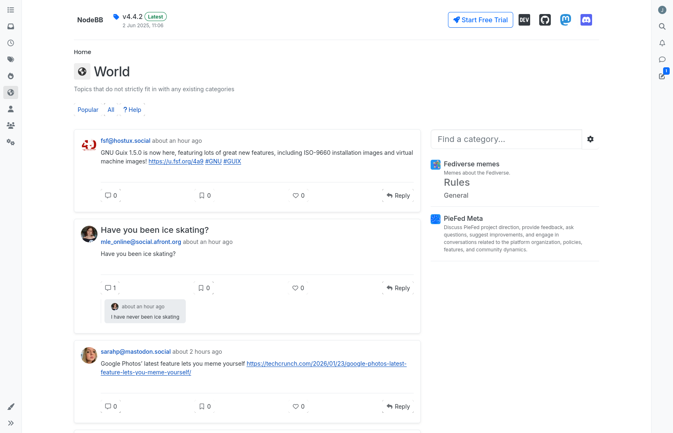Toggle the like heart on fsf post

point(299,196)
